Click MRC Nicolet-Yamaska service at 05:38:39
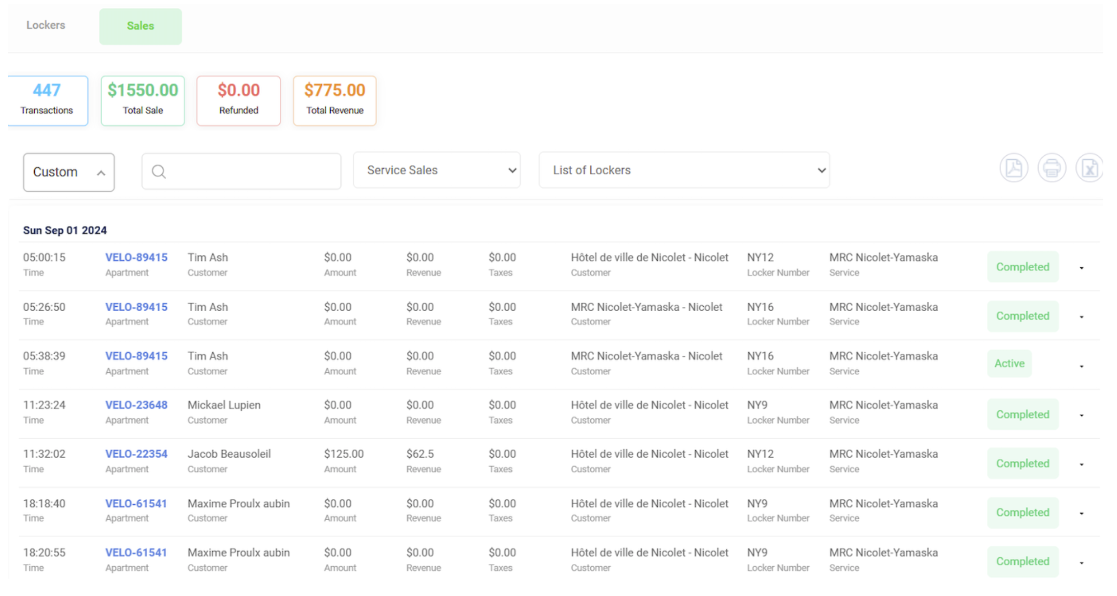1117x596 pixels. [x=884, y=356]
